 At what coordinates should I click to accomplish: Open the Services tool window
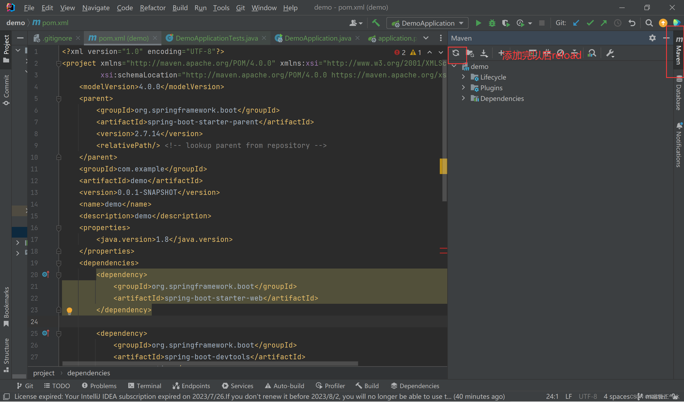(238, 386)
